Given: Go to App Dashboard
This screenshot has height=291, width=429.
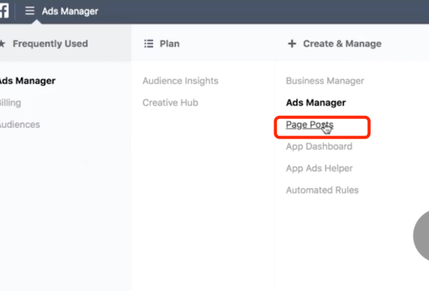Looking at the screenshot, I should pos(319,147).
